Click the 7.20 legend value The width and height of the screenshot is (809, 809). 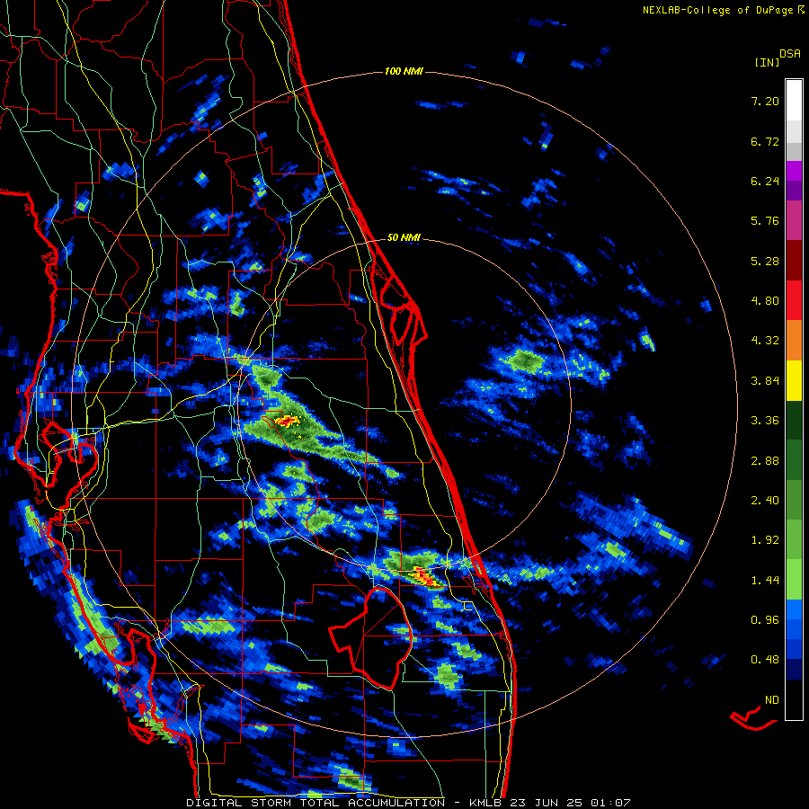point(765,101)
